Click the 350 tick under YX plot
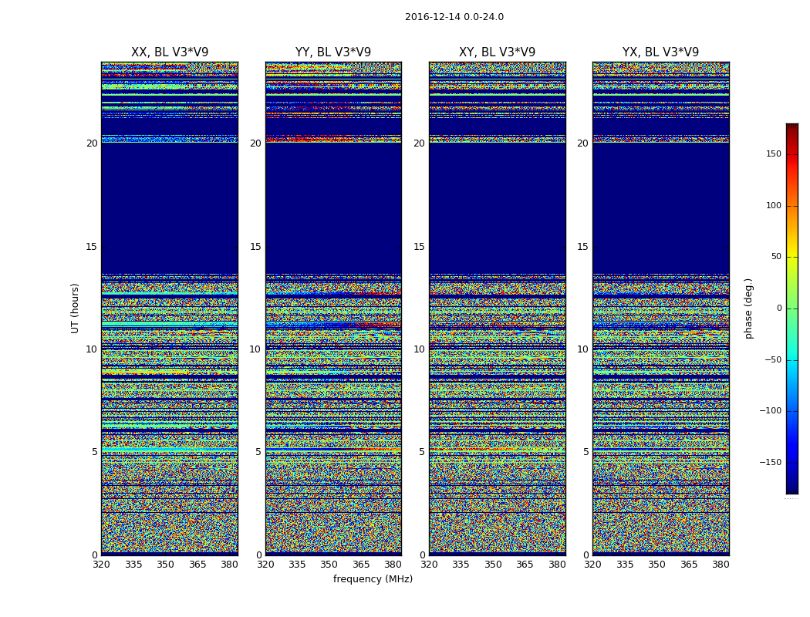The image size is (810, 617). tap(656, 565)
